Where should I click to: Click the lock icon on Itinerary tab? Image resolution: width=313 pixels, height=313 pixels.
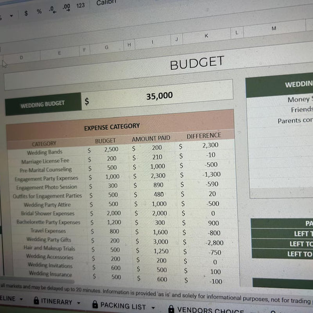36,301
